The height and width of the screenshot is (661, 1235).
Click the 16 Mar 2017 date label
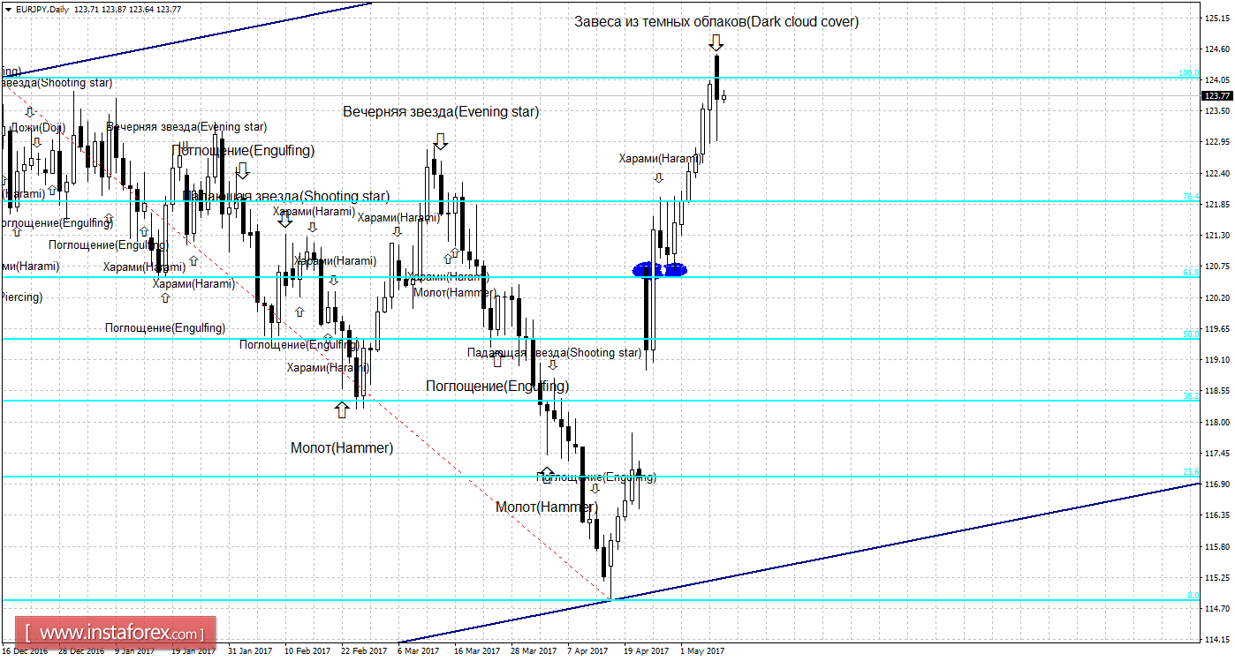pos(477,651)
